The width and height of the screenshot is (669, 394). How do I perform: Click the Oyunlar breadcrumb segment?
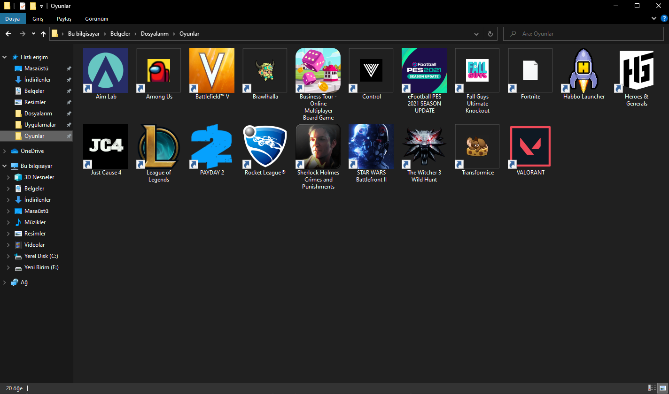189,34
